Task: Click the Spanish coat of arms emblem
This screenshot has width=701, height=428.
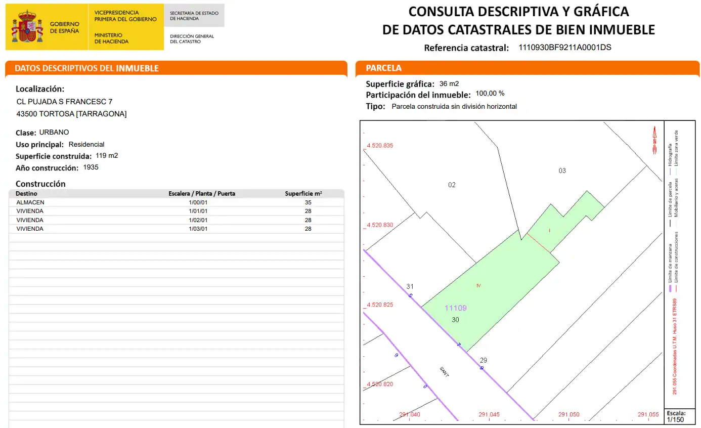Action: (27, 27)
